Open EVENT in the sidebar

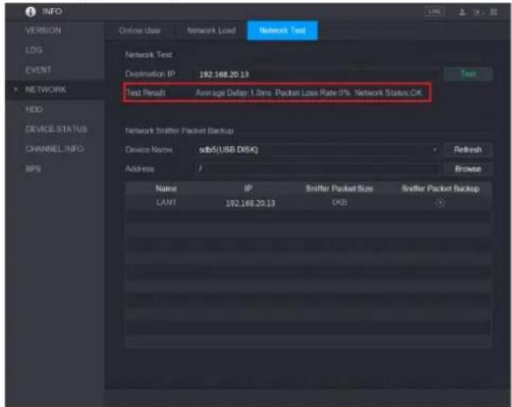(38, 70)
